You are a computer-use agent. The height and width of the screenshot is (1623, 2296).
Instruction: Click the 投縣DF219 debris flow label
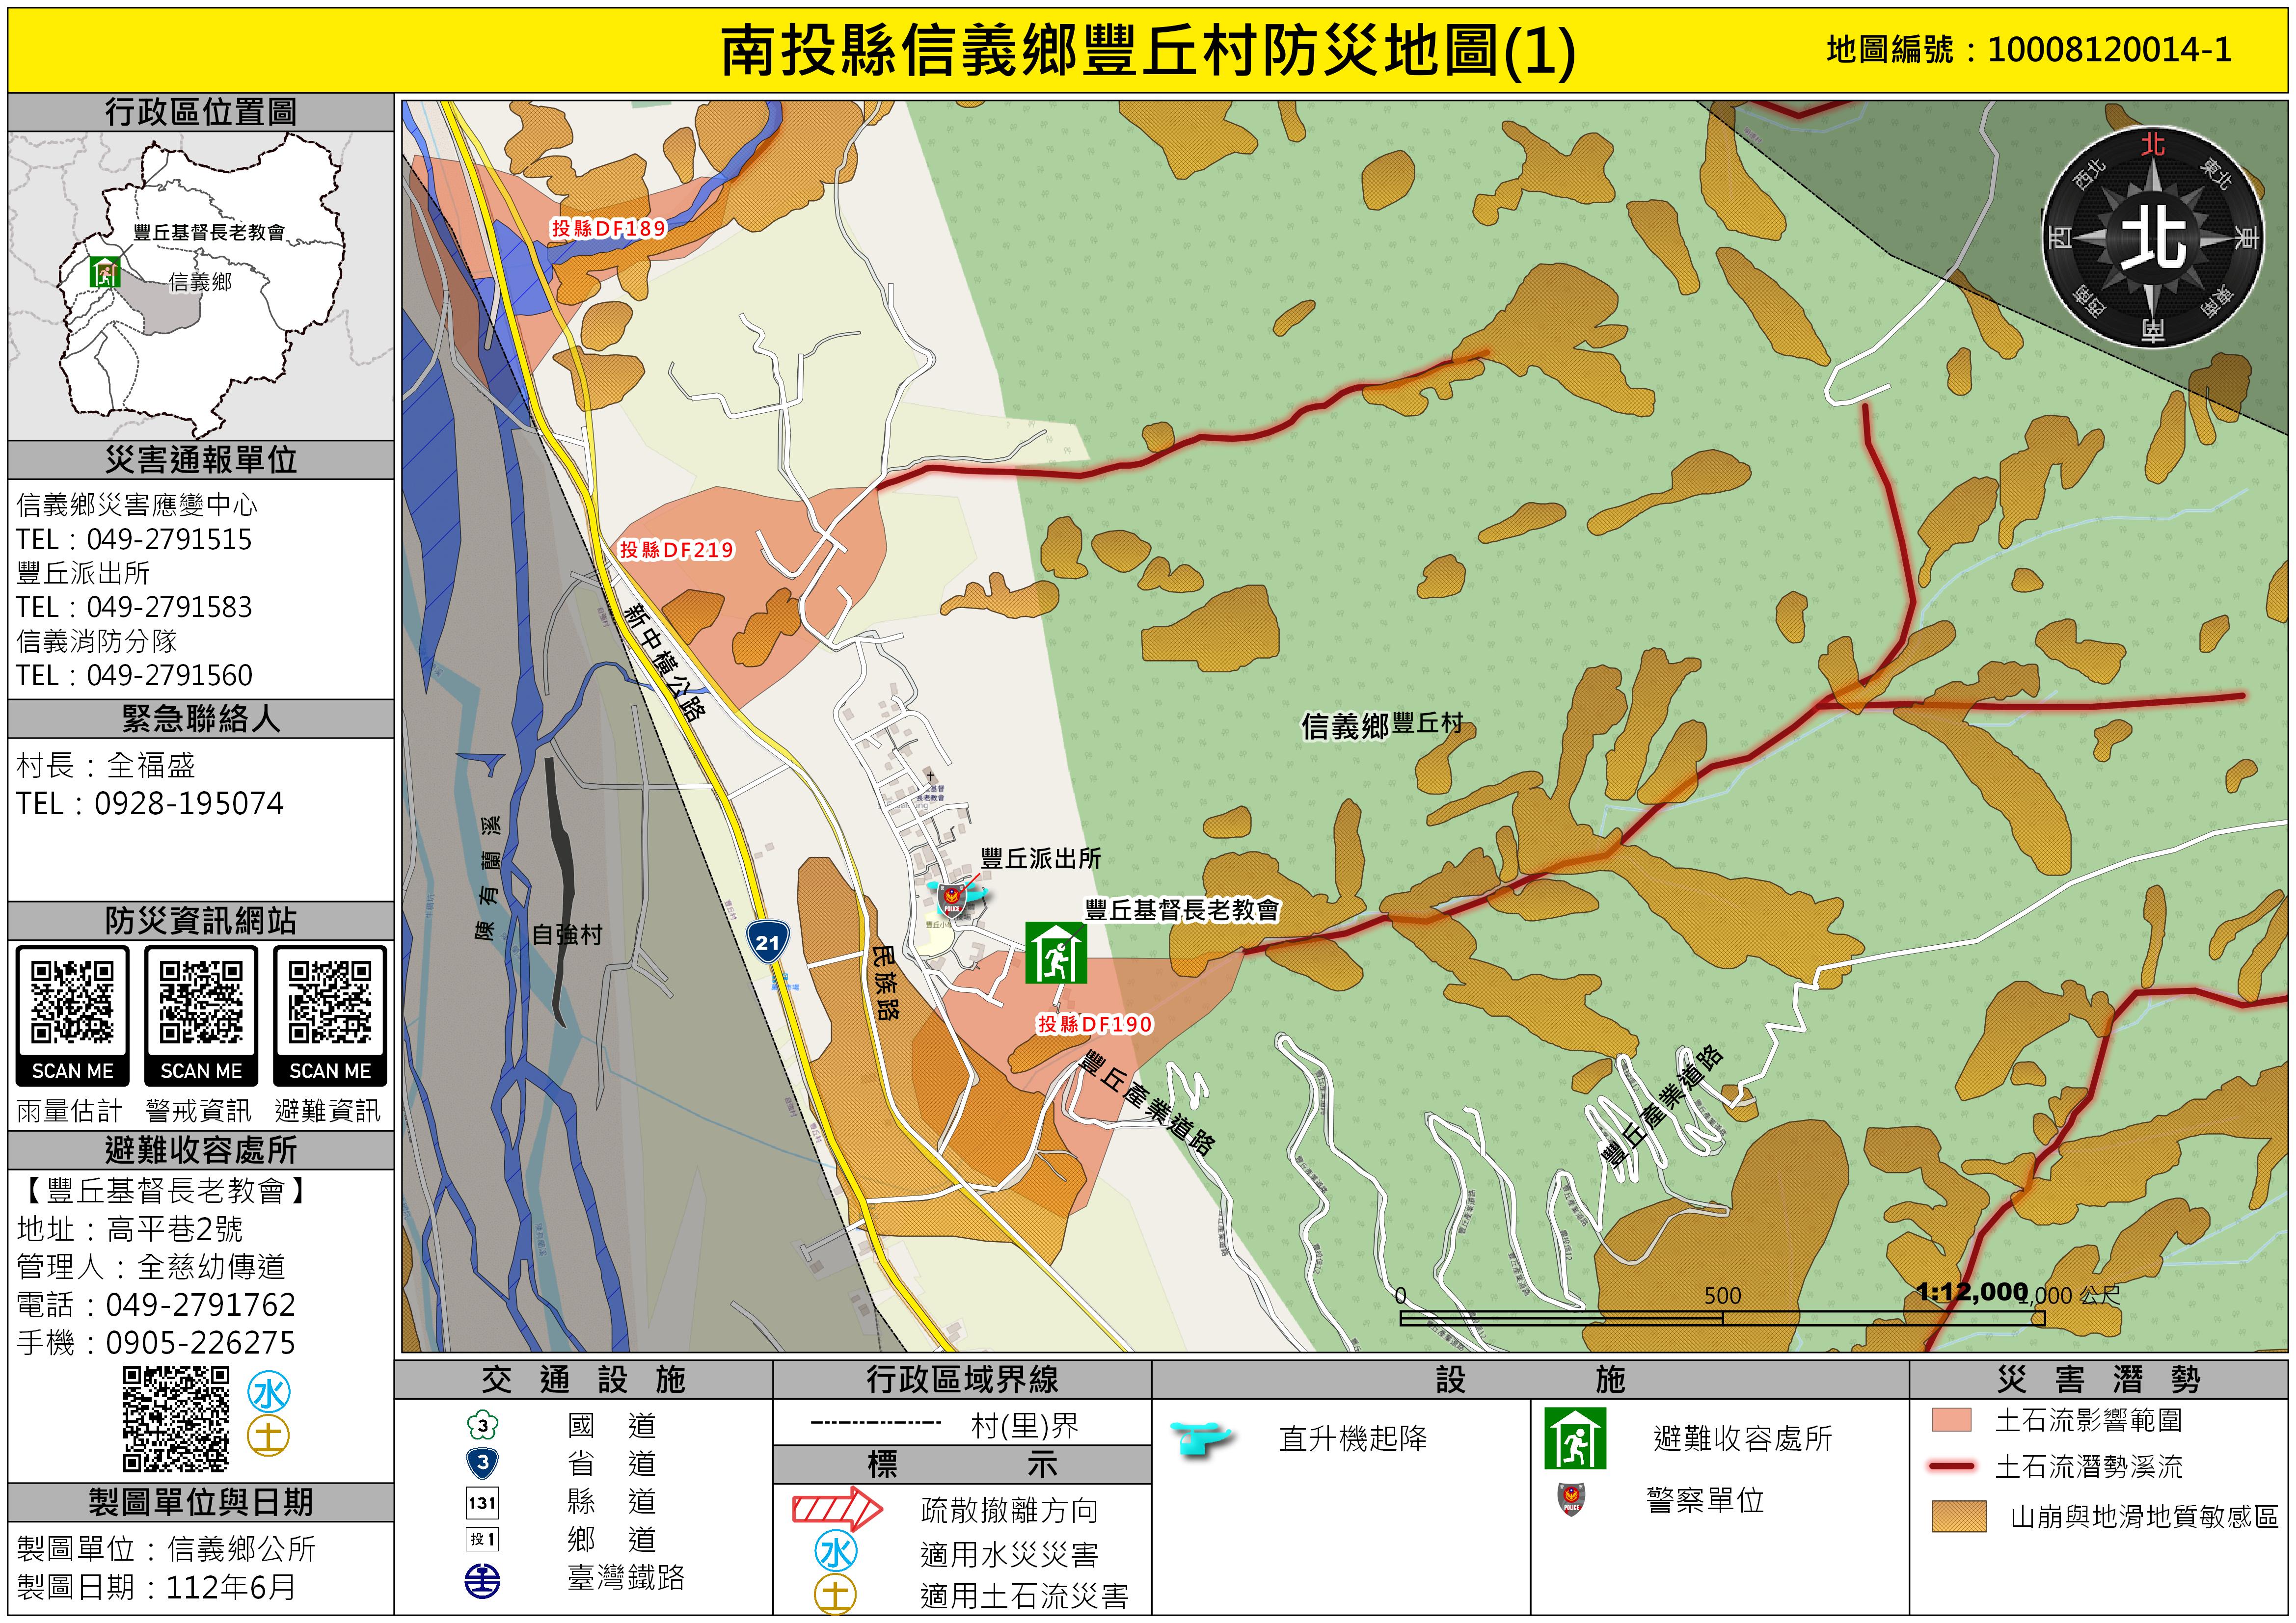(677, 549)
